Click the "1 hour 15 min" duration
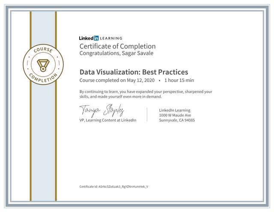The image size is (274, 212). (x=179, y=80)
